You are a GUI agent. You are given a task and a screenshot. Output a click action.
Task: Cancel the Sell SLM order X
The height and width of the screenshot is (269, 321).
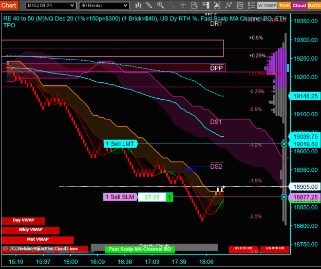pyautogui.click(x=284, y=197)
